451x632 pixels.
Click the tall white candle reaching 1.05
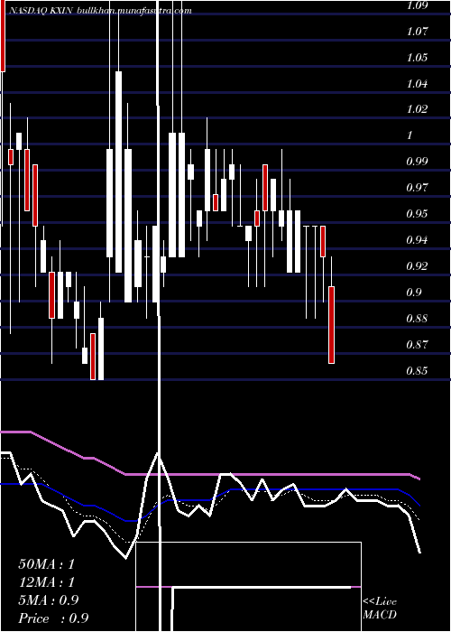point(118,172)
